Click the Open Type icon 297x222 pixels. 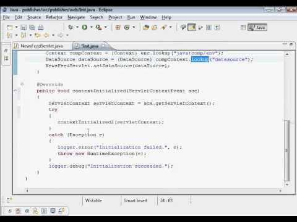(x=146, y=27)
